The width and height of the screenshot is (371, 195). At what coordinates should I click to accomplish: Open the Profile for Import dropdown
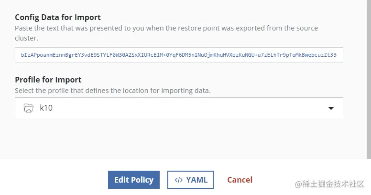click(x=179, y=108)
